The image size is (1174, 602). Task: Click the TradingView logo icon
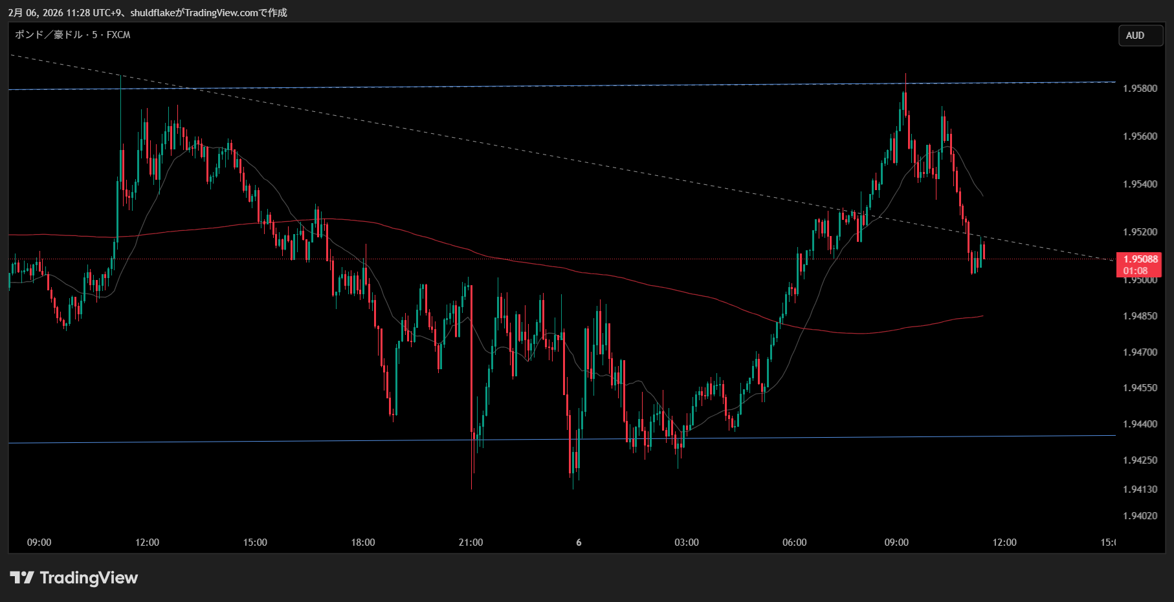pyautogui.click(x=21, y=577)
